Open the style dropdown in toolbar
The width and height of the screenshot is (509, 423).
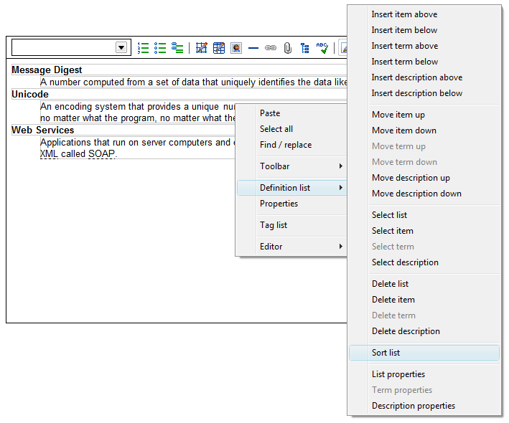point(121,48)
